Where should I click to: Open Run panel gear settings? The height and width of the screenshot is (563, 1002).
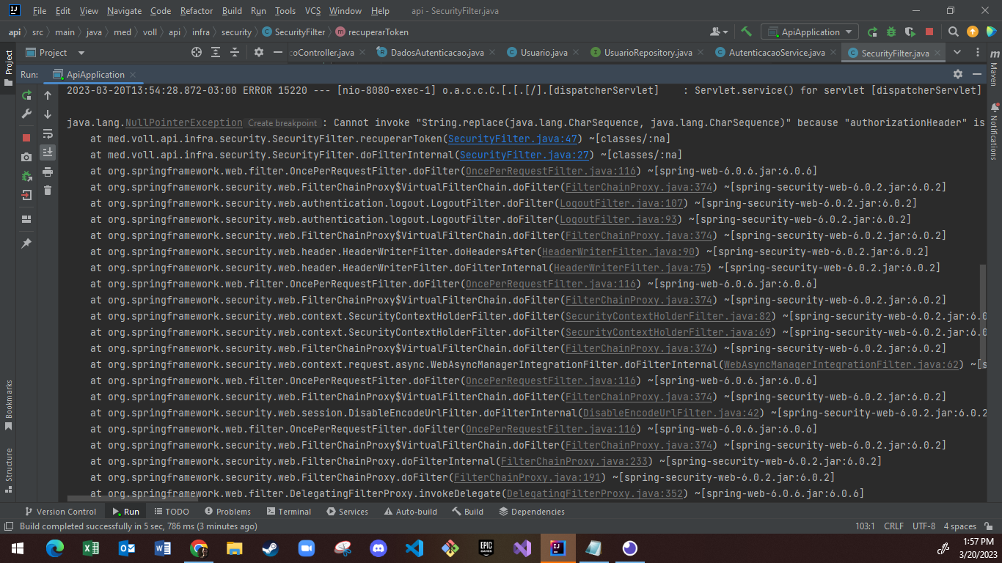(x=957, y=74)
